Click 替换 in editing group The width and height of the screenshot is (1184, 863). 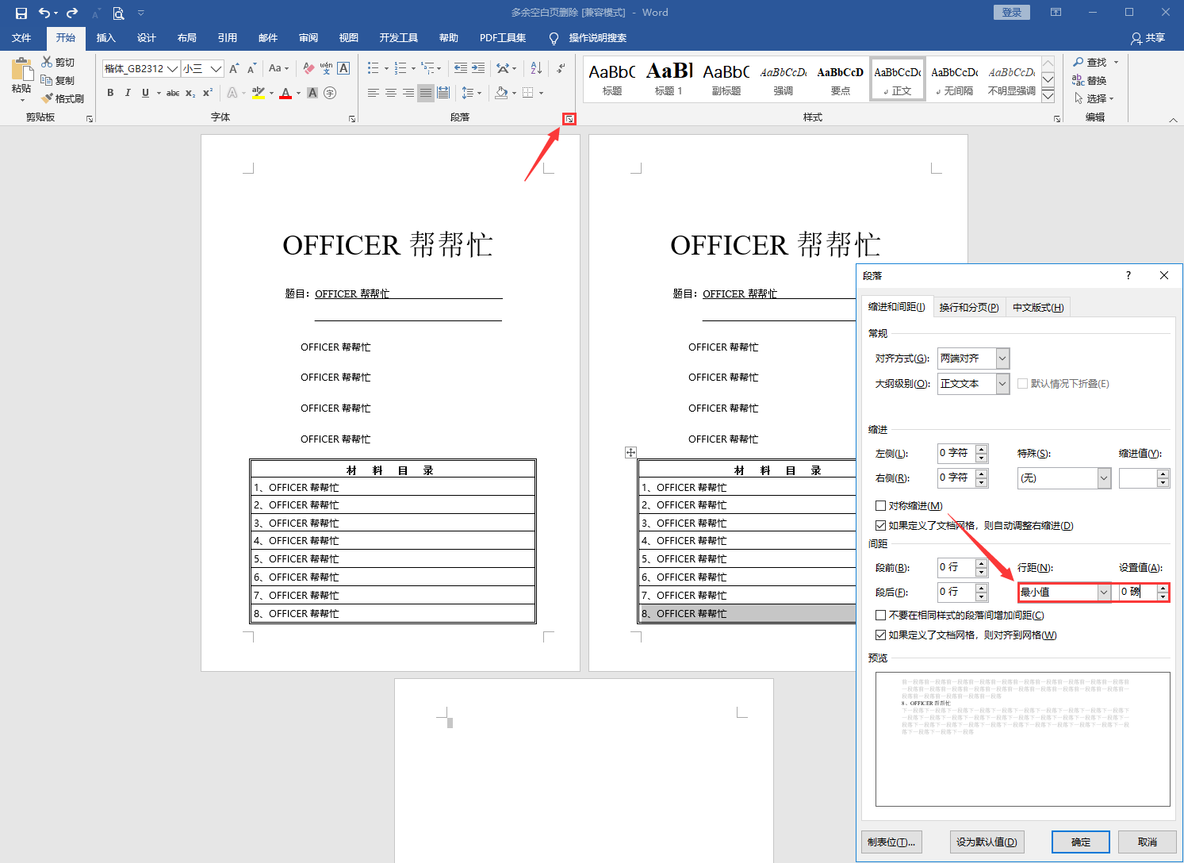tap(1090, 80)
